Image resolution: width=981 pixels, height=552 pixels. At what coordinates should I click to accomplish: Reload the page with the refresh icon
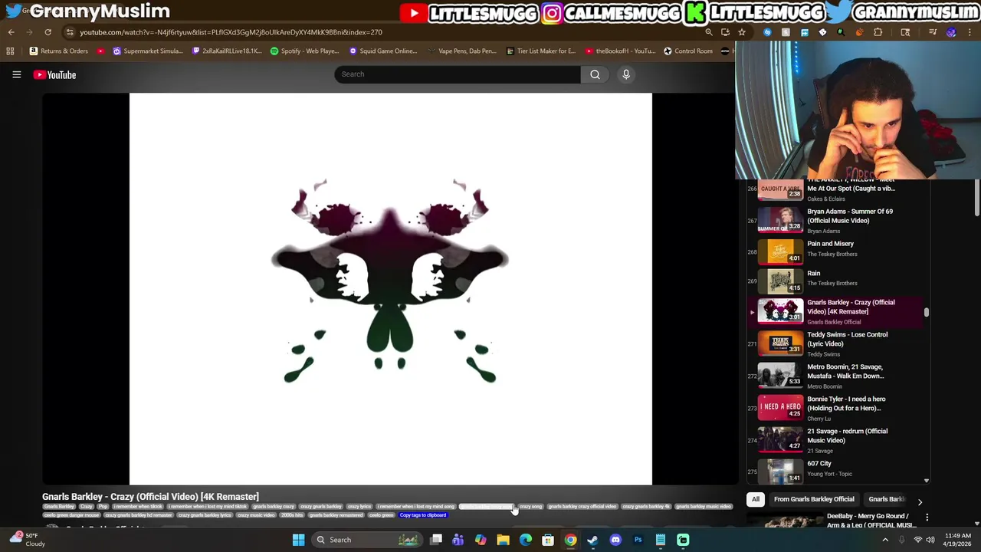click(x=48, y=32)
